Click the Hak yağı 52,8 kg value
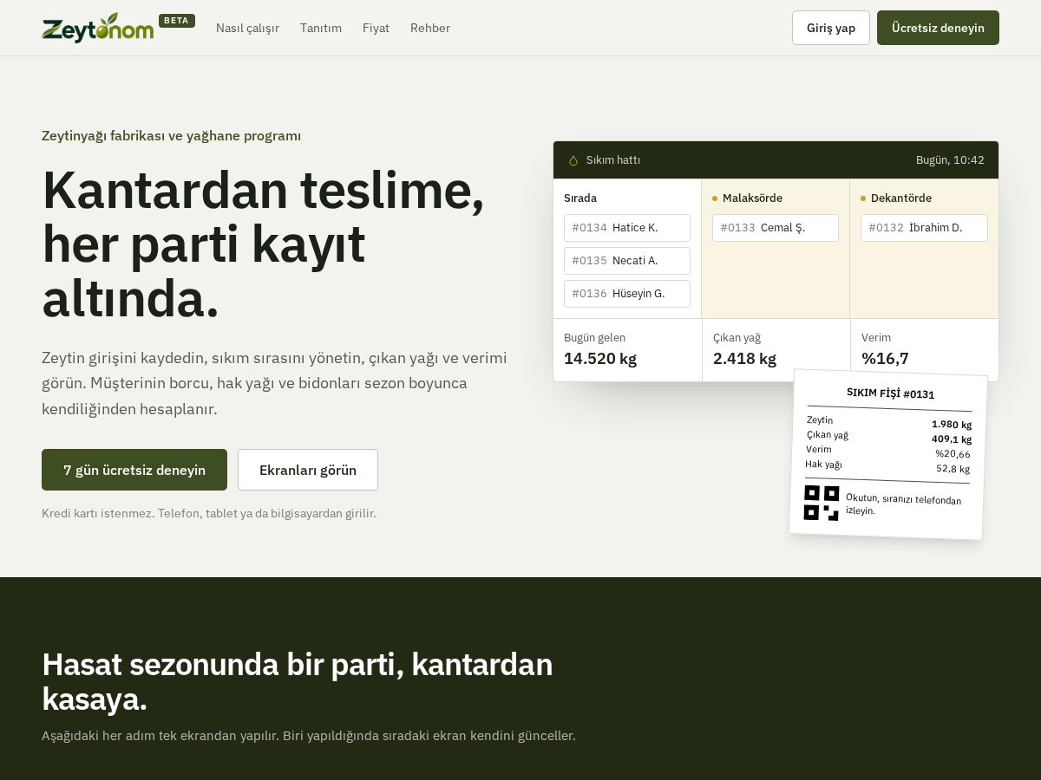This screenshot has width=1041, height=780. pos(953,469)
